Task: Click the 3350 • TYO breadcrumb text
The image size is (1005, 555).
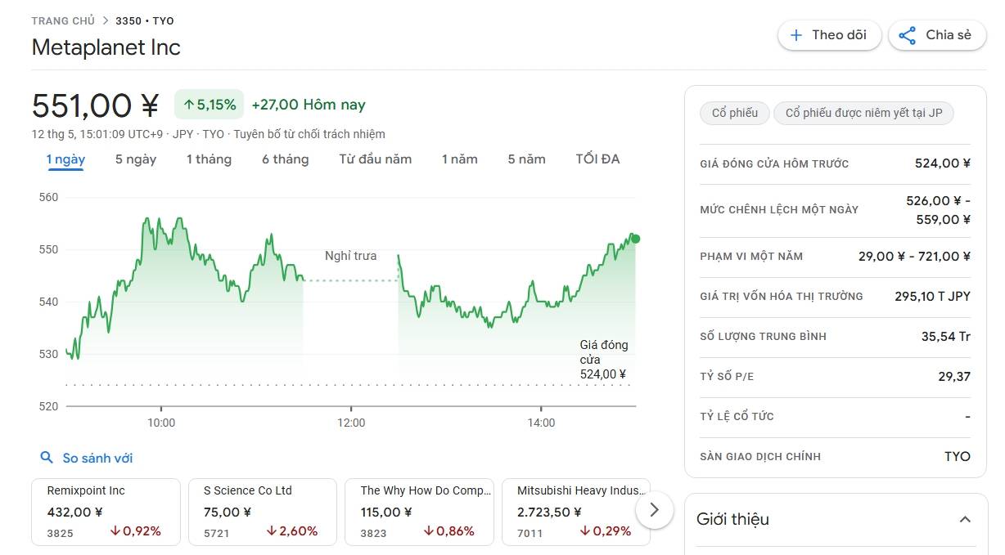Action: (145, 20)
